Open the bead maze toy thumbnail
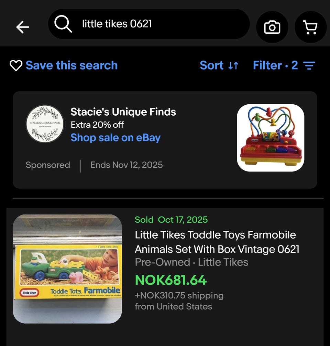330x346 pixels. click(x=271, y=138)
